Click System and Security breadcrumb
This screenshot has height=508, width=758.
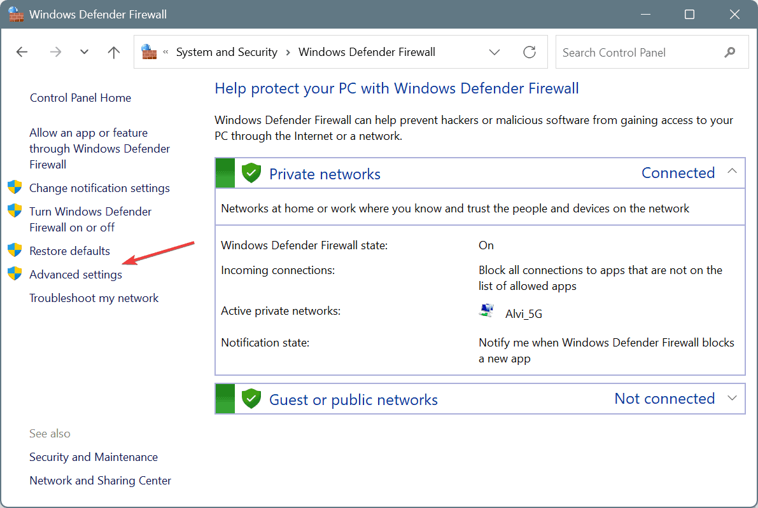point(227,52)
